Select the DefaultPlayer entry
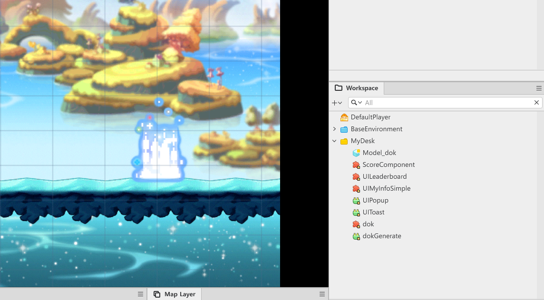The height and width of the screenshot is (300, 544). pyautogui.click(x=370, y=117)
